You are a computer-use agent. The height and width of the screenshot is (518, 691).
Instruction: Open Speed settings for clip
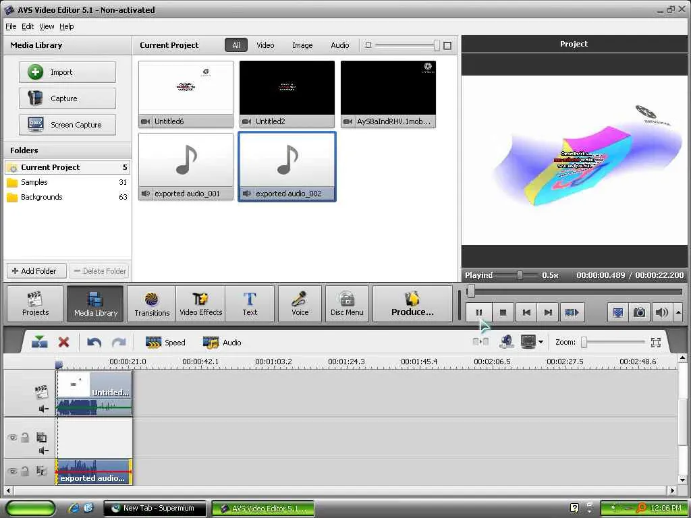click(x=165, y=342)
